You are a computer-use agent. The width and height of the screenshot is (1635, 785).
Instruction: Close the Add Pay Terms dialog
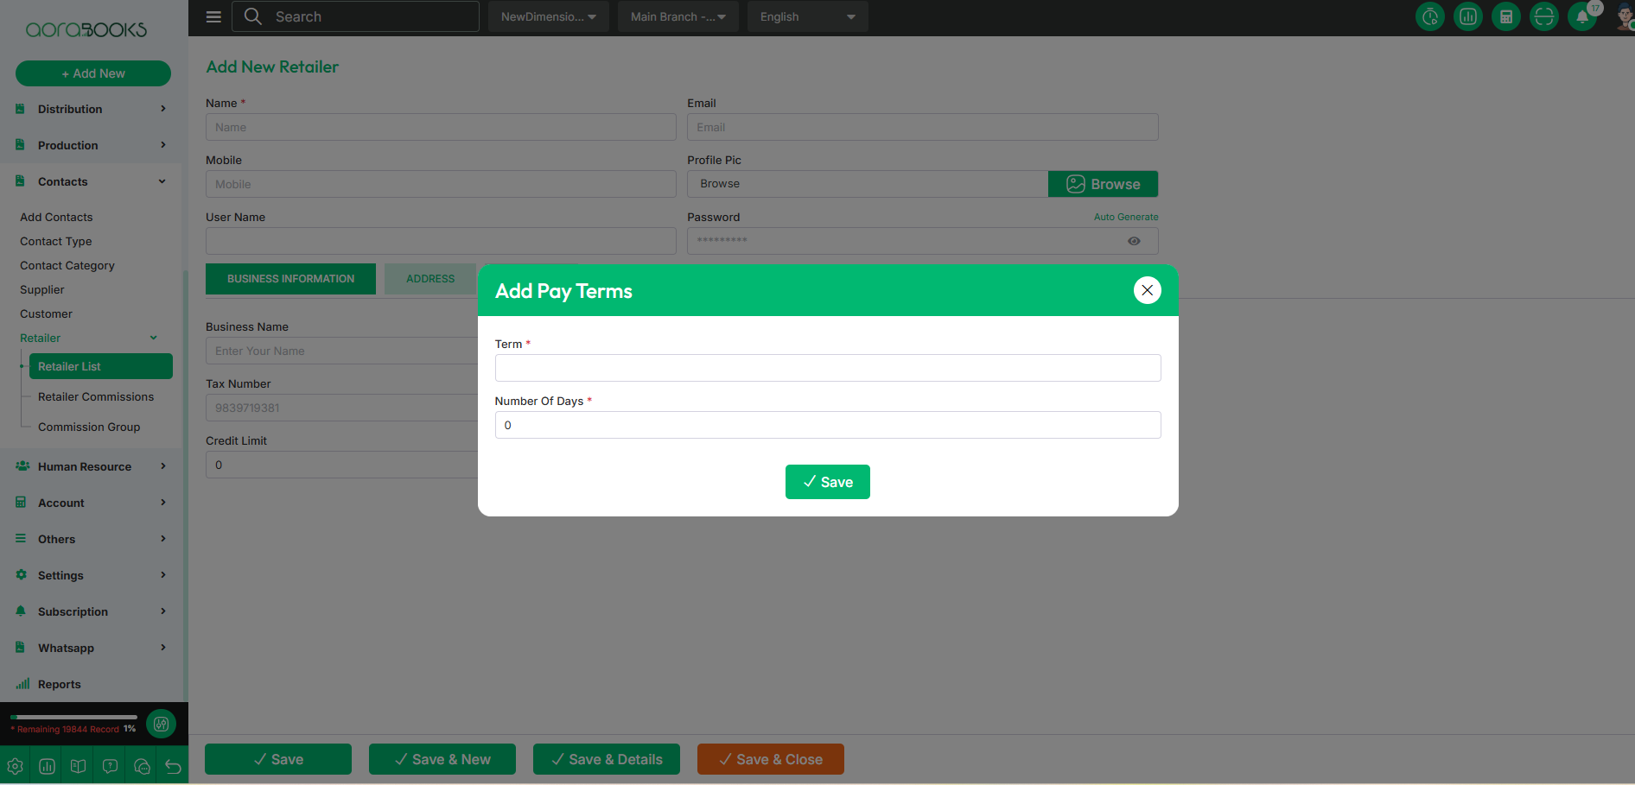point(1147,290)
